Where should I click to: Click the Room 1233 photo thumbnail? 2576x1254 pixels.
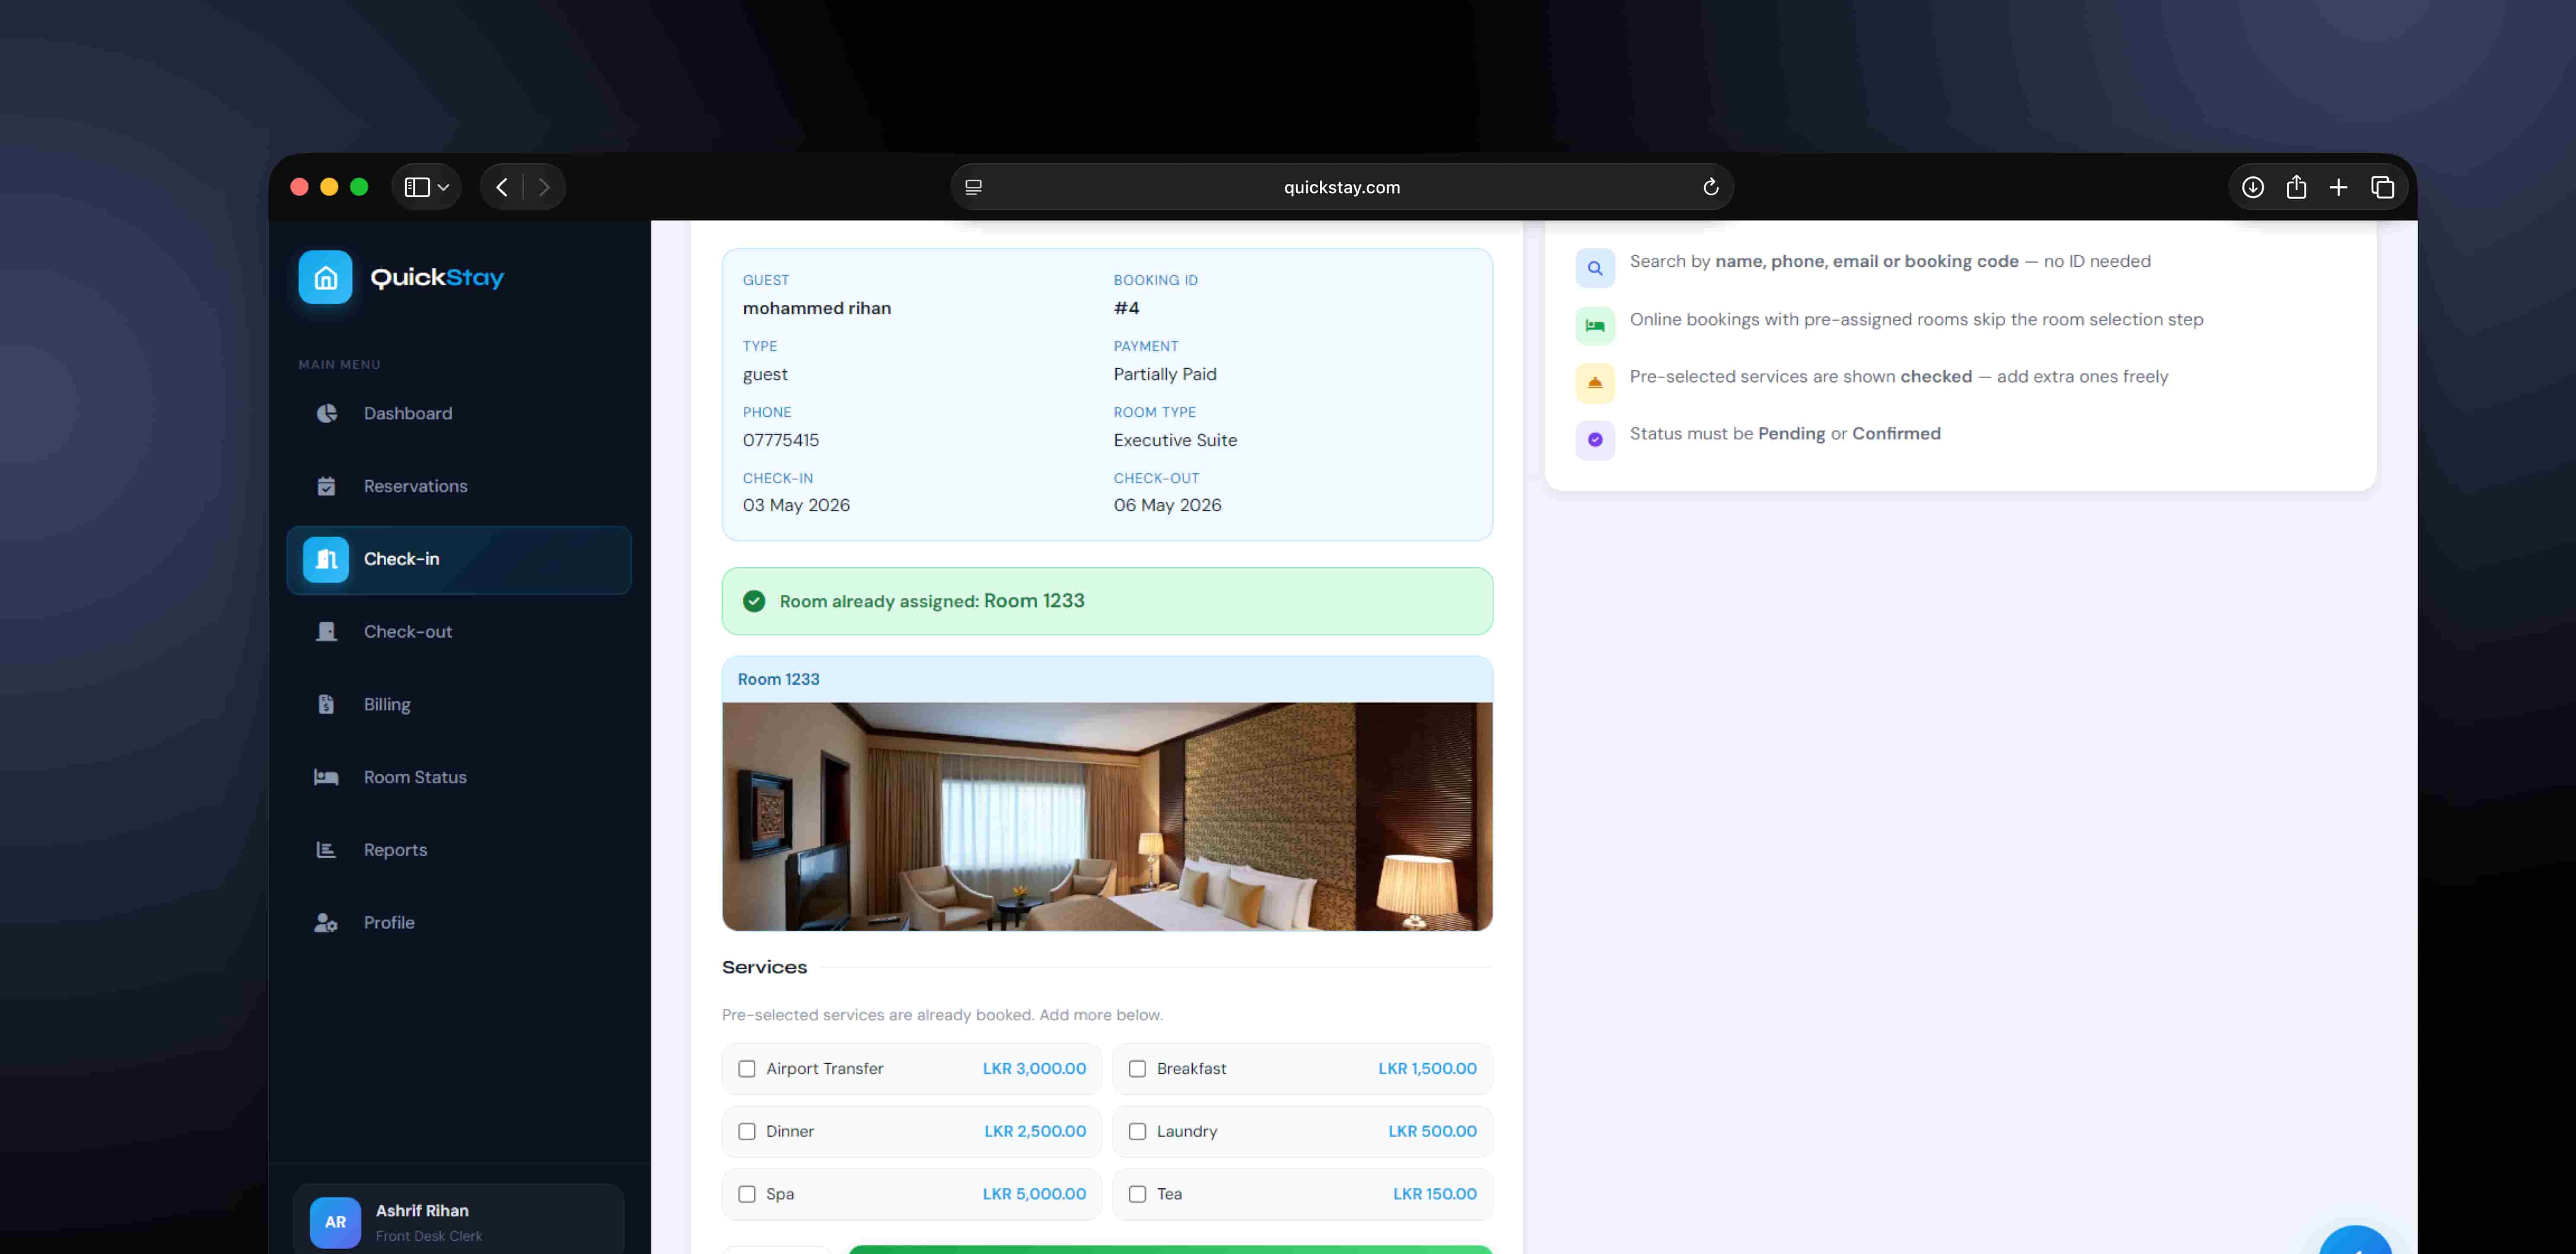1107,816
